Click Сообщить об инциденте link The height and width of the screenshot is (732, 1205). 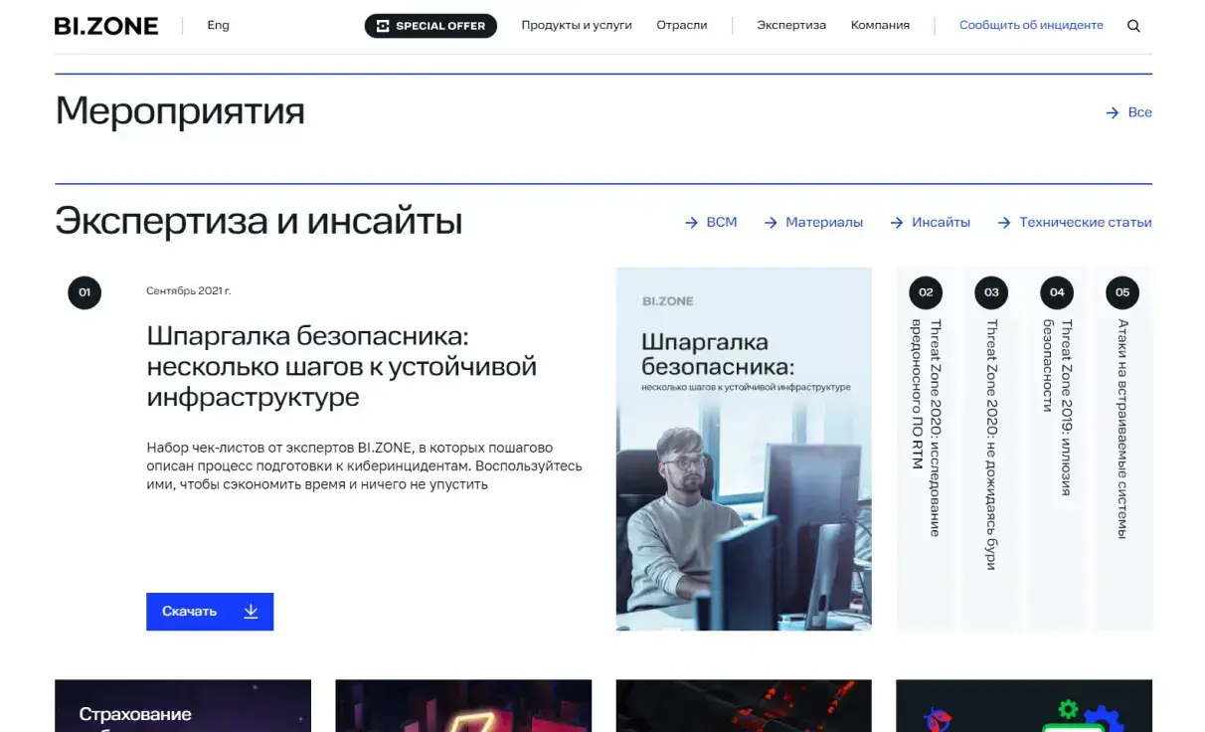(1031, 25)
